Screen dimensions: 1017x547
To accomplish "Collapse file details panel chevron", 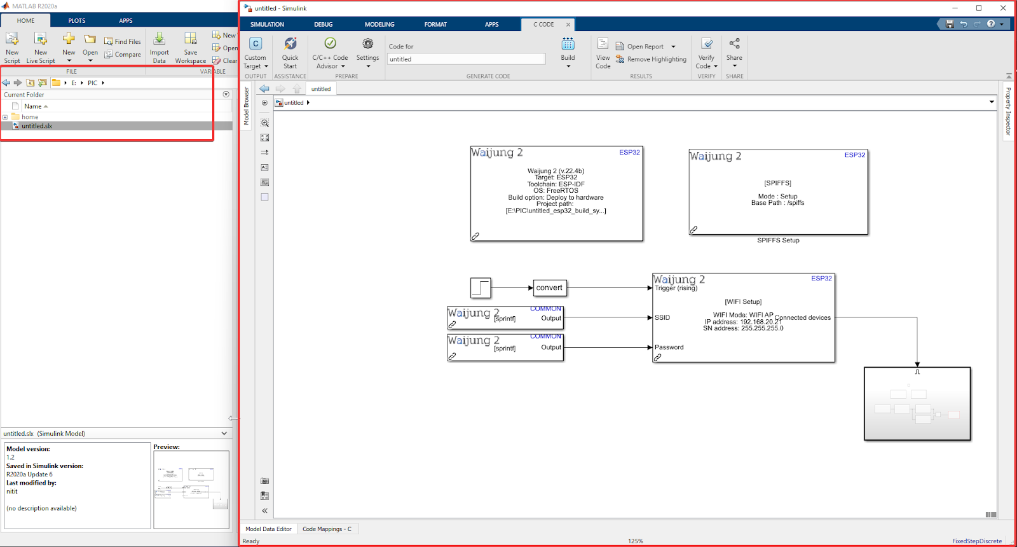I will point(224,433).
